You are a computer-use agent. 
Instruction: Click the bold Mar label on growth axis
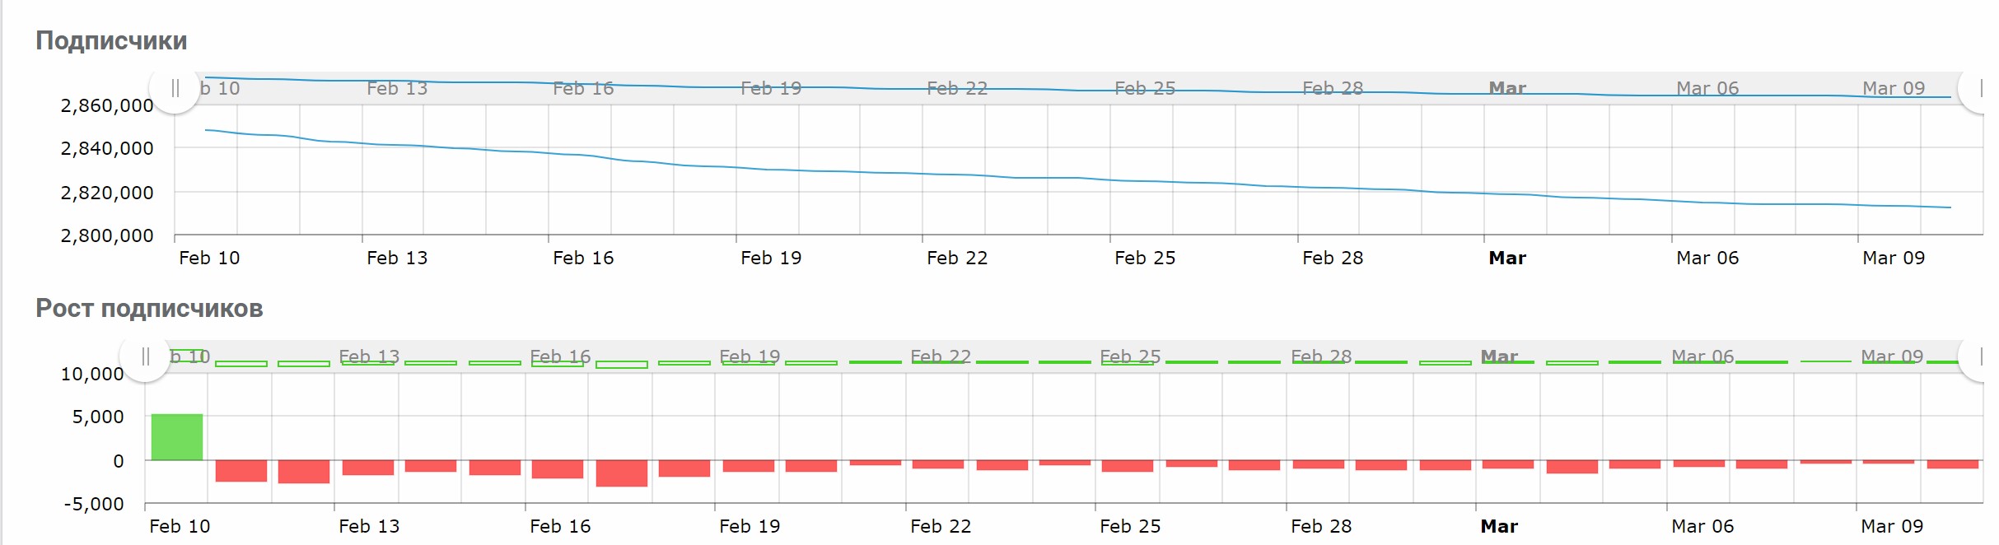[x=1499, y=526]
